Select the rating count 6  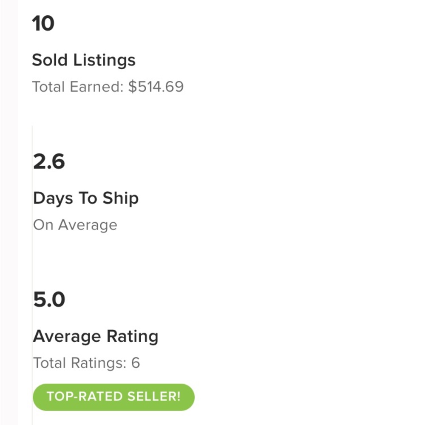136,363
